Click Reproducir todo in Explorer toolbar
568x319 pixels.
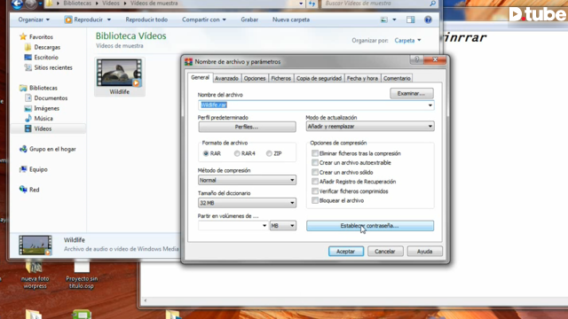(x=146, y=19)
